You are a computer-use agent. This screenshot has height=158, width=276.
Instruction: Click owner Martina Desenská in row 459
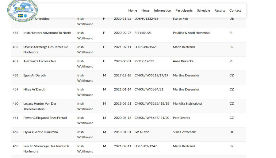pos(186,89)
